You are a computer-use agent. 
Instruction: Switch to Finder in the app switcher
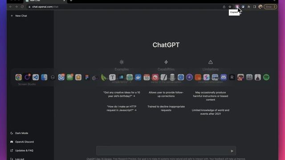[x=44, y=77]
